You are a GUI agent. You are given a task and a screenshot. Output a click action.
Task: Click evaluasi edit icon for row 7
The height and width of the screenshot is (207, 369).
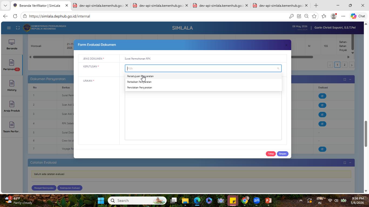tap(322, 149)
